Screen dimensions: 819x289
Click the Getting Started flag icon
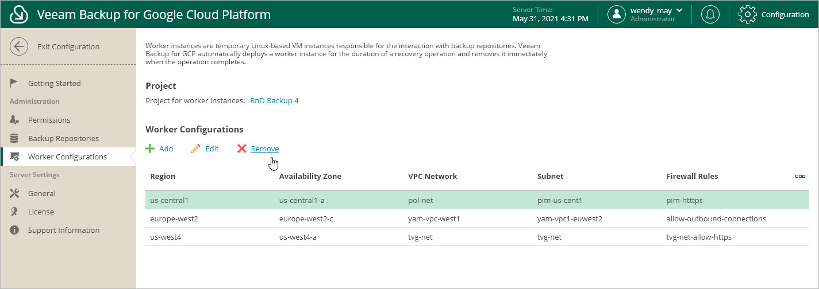14,83
